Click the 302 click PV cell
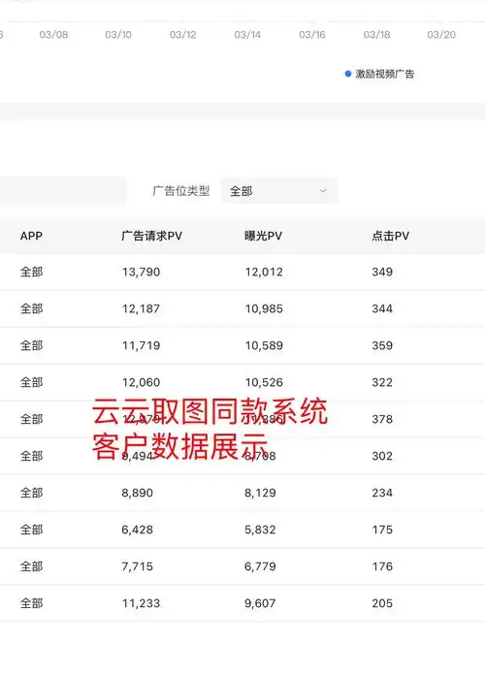485x676 pixels. [x=382, y=456]
